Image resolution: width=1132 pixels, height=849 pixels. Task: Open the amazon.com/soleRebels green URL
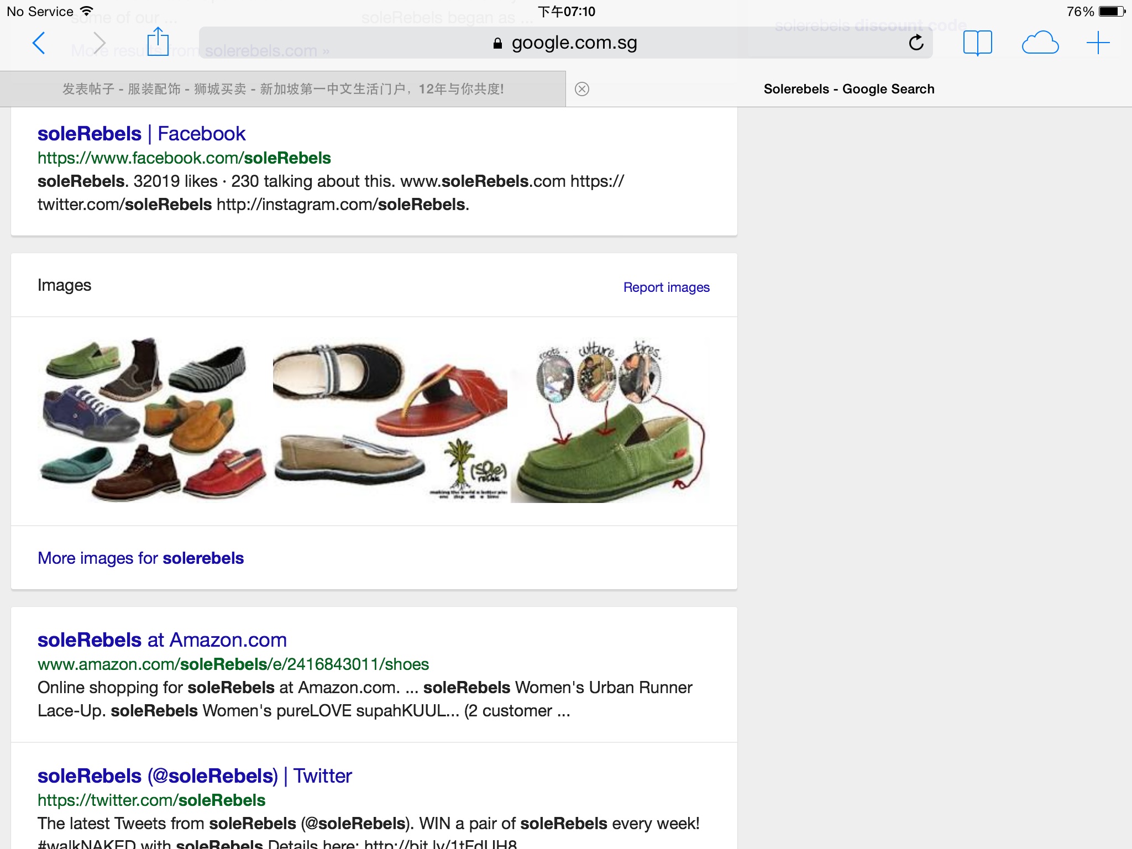click(x=233, y=664)
